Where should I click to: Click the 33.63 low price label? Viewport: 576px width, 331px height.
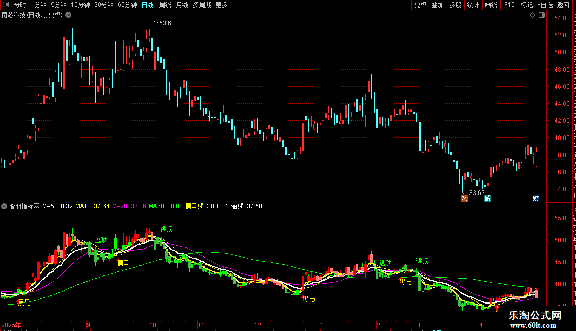pos(477,193)
